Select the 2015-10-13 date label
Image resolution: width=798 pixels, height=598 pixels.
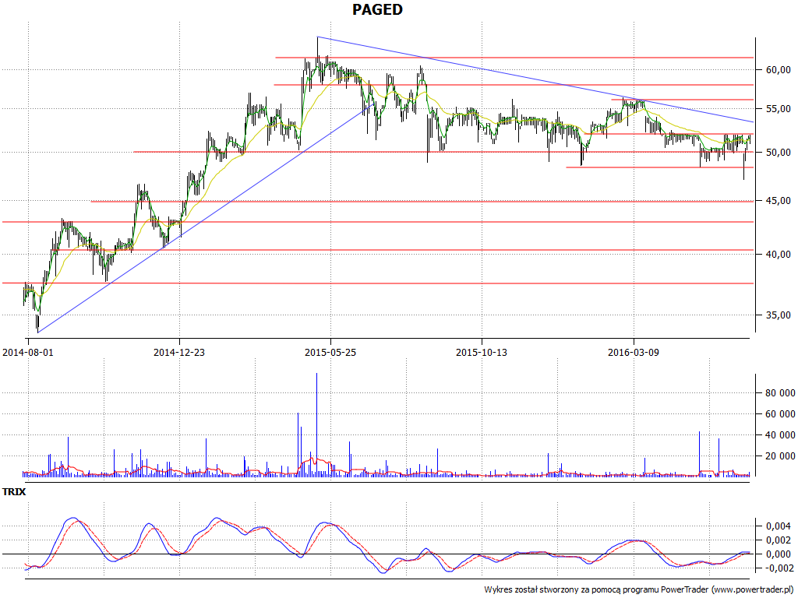482,352
